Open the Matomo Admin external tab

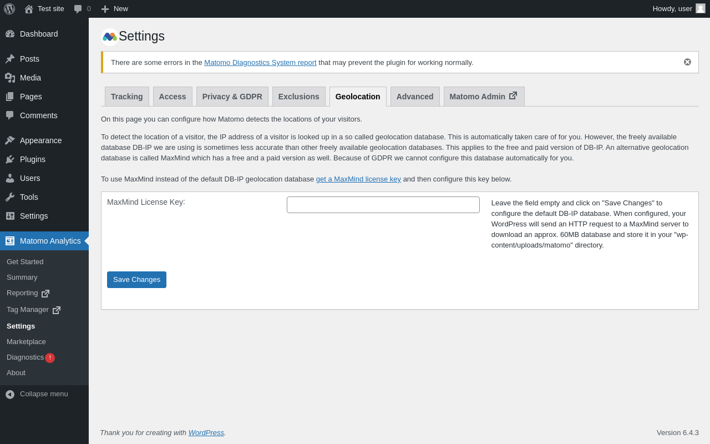point(484,97)
